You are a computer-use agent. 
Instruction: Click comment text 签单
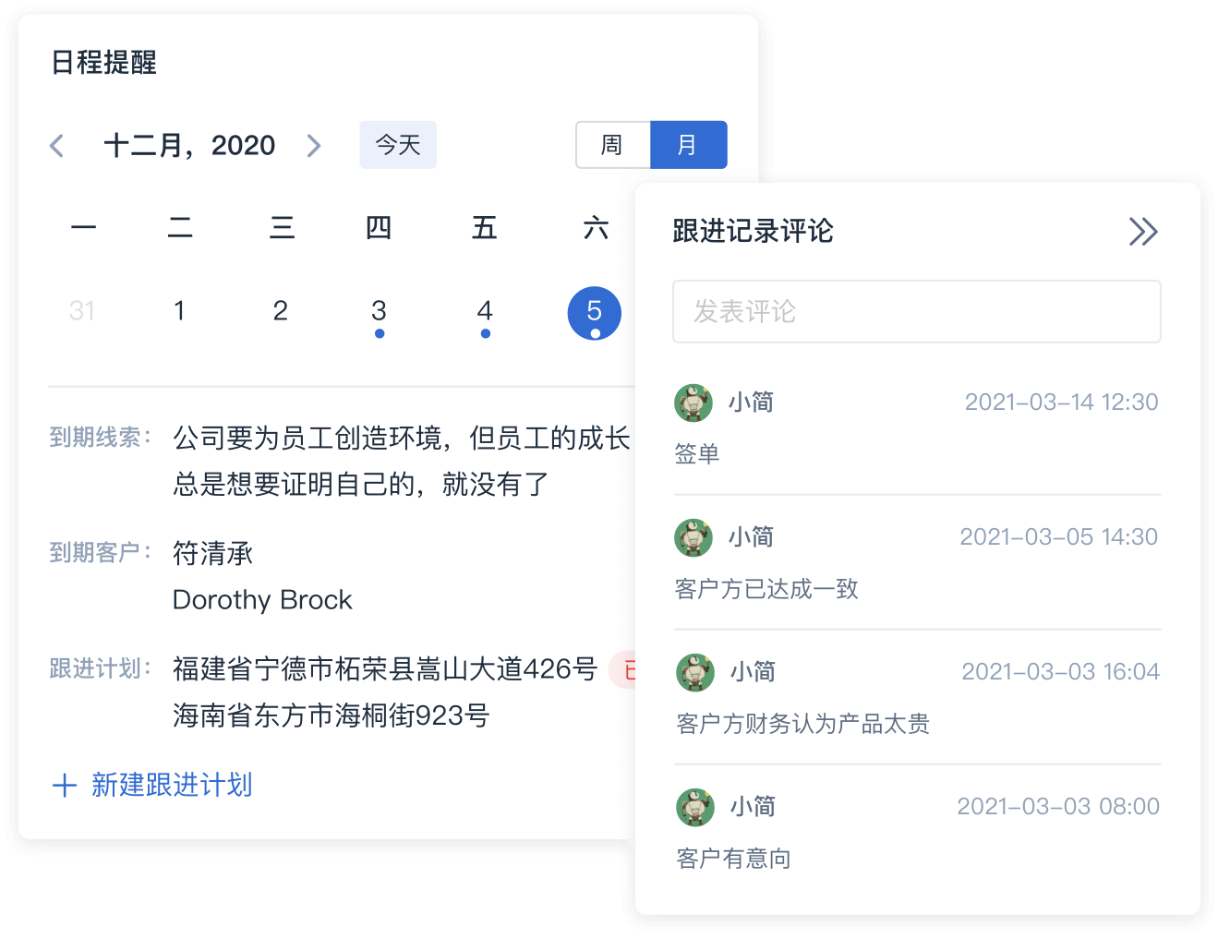697,453
